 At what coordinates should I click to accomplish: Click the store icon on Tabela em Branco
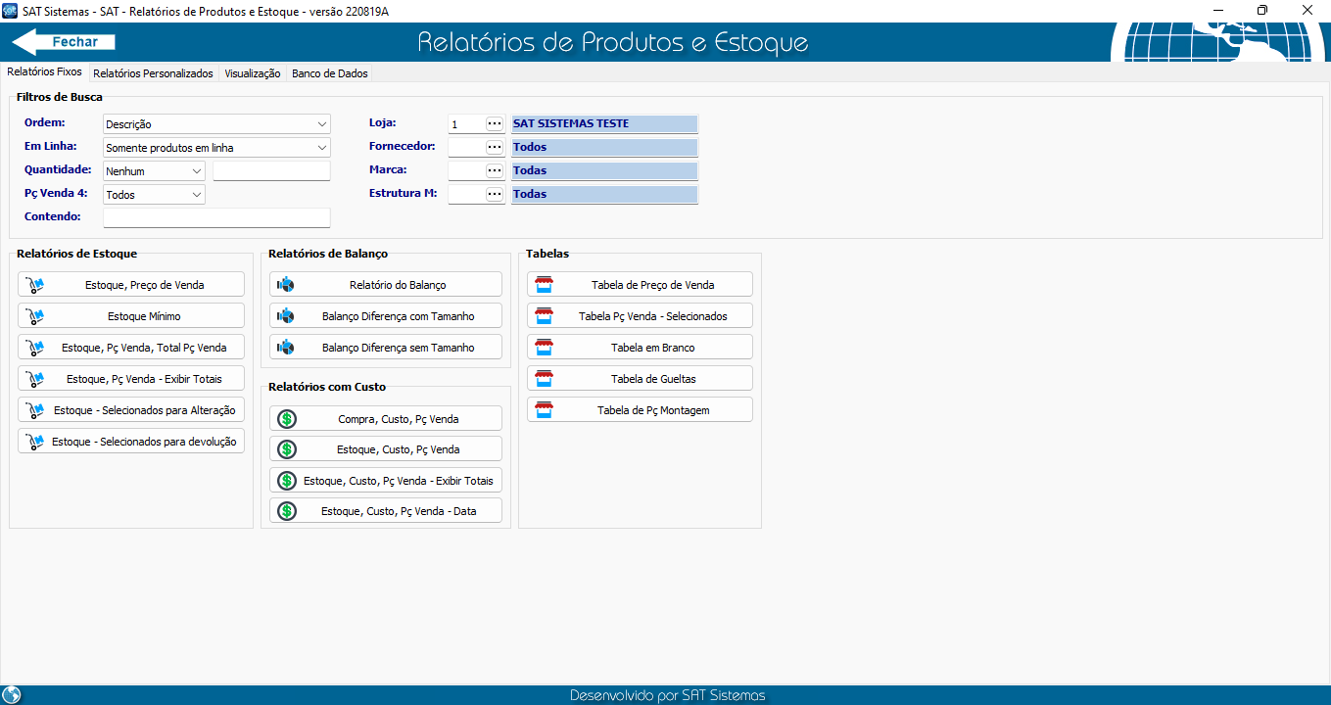point(544,348)
